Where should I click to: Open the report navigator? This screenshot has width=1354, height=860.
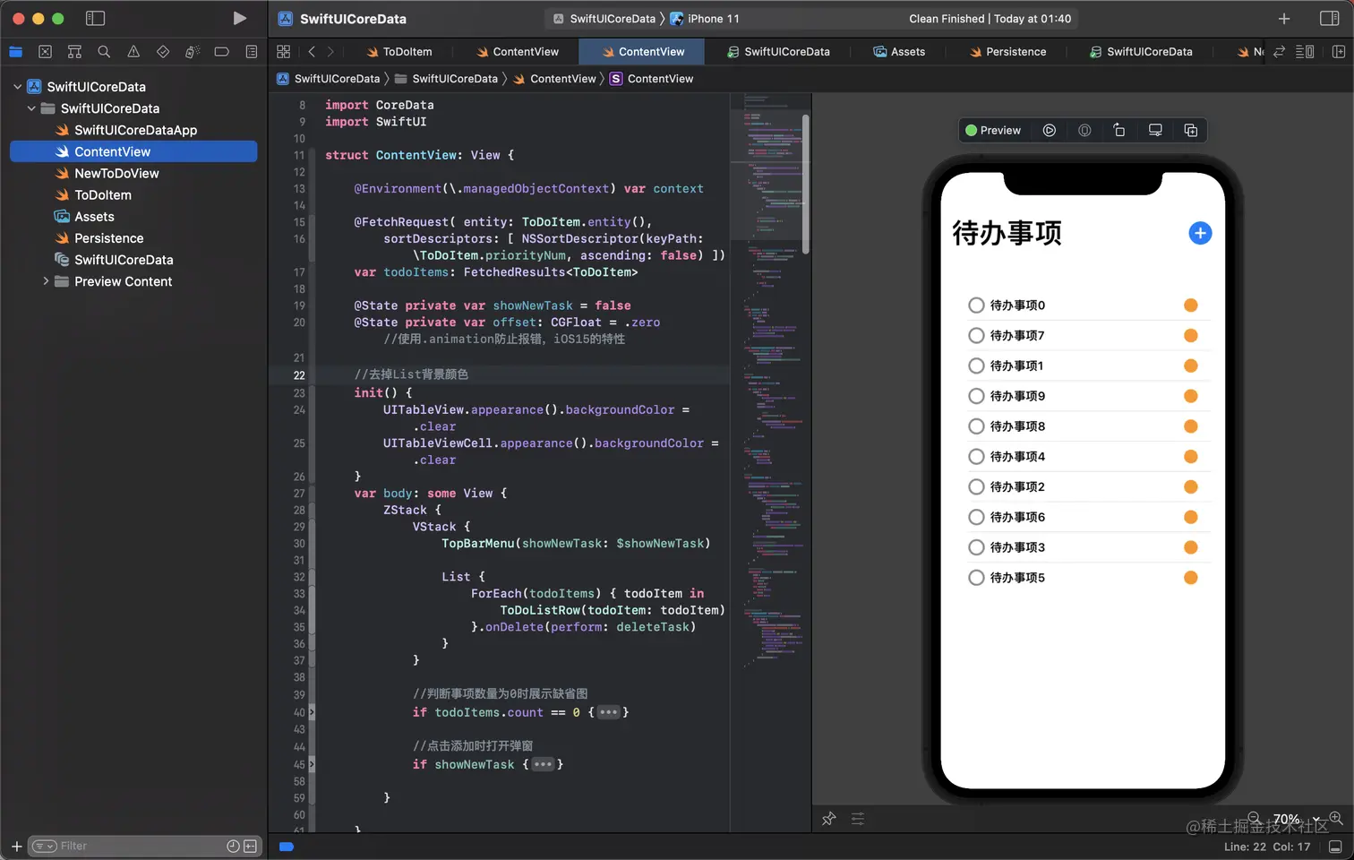252,52
